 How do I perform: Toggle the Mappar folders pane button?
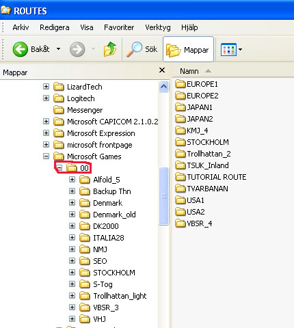188,49
